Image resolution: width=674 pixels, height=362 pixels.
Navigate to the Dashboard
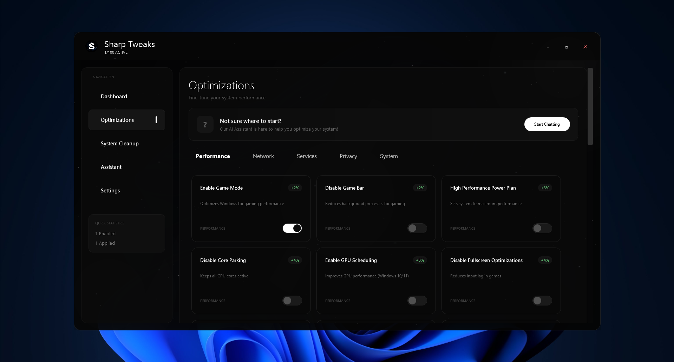[x=114, y=96]
